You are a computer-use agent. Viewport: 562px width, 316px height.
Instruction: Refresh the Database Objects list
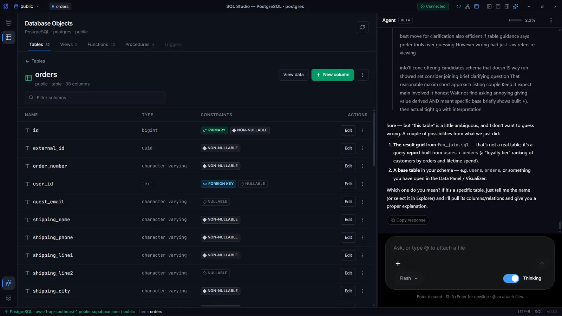(362, 27)
